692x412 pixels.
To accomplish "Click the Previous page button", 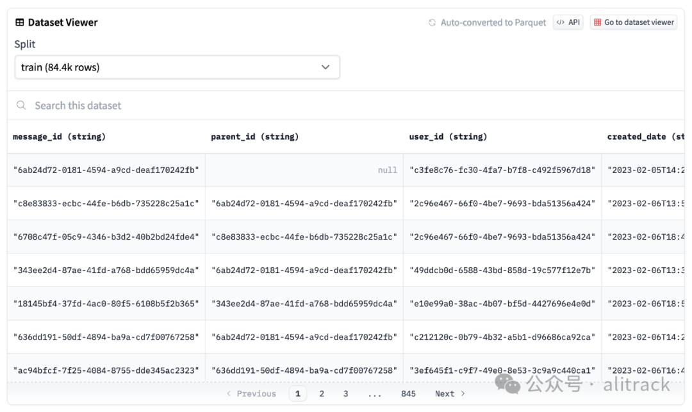I will pos(251,393).
